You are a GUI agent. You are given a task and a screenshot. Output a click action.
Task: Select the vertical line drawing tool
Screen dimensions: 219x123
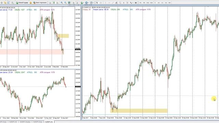point(105,3)
